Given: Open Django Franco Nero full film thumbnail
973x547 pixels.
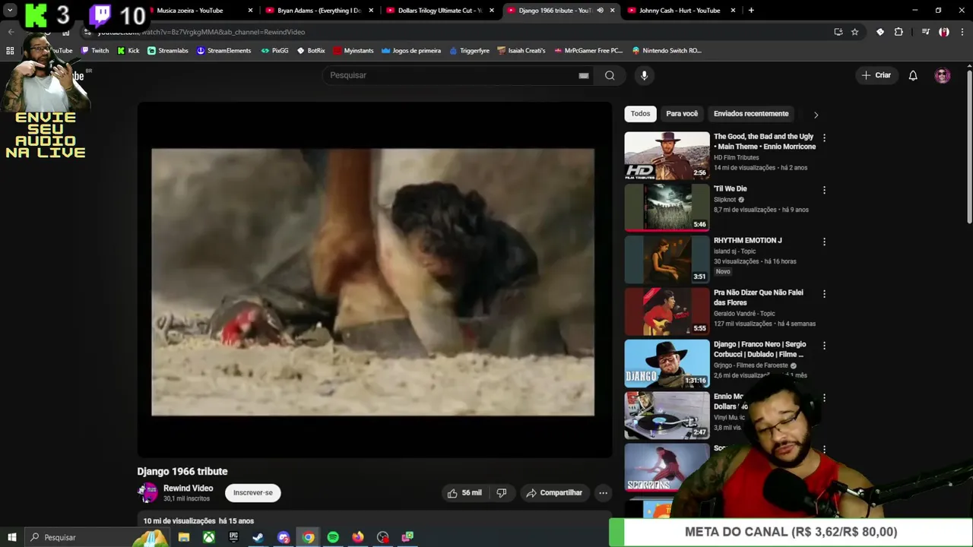Looking at the screenshot, I should click(667, 363).
